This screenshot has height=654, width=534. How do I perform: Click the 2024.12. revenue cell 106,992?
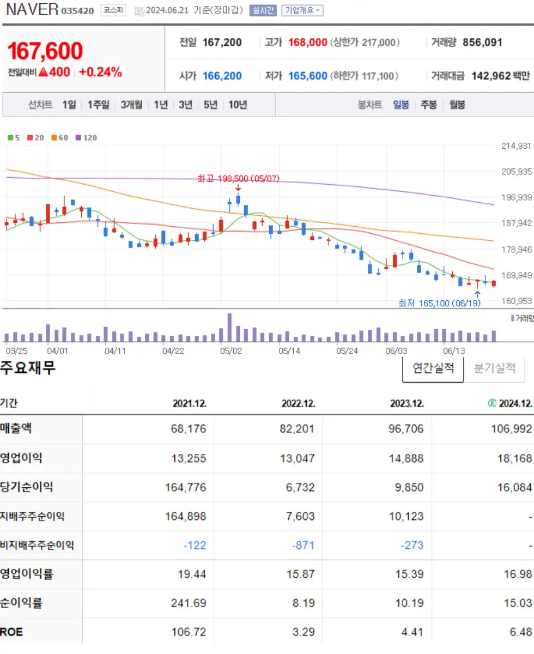(x=511, y=429)
